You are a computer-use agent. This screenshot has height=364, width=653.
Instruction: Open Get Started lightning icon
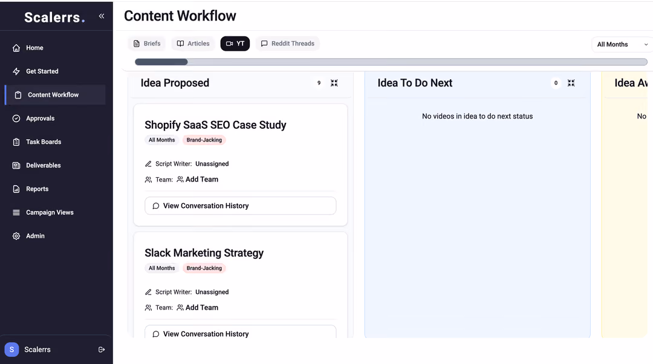[16, 71]
